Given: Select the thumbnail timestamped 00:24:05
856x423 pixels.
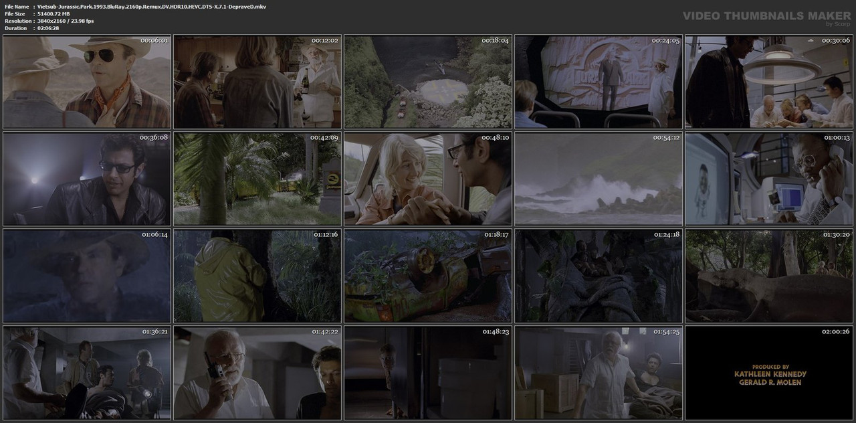Looking at the screenshot, I should [x=599, y=82].
